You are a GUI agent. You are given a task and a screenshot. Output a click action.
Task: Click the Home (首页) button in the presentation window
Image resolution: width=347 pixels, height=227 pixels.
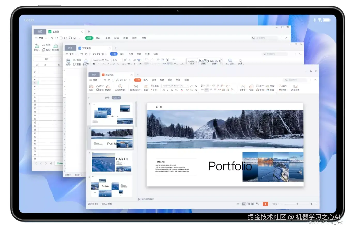pyautogui.click(x=94, y=75)
